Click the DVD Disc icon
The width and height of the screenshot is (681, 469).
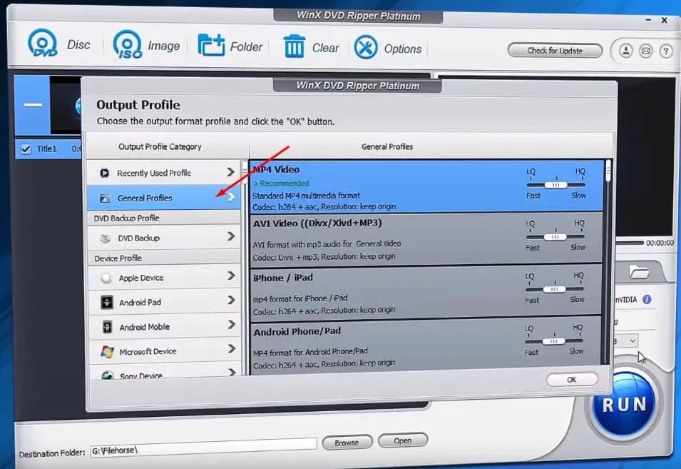(42, 44)
